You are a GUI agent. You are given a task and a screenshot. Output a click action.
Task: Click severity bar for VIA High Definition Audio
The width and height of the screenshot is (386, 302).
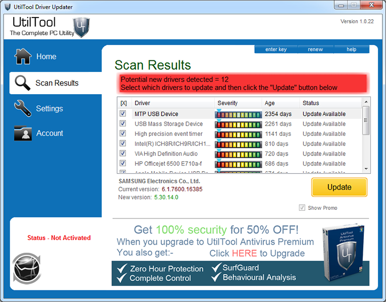(238, 155)
